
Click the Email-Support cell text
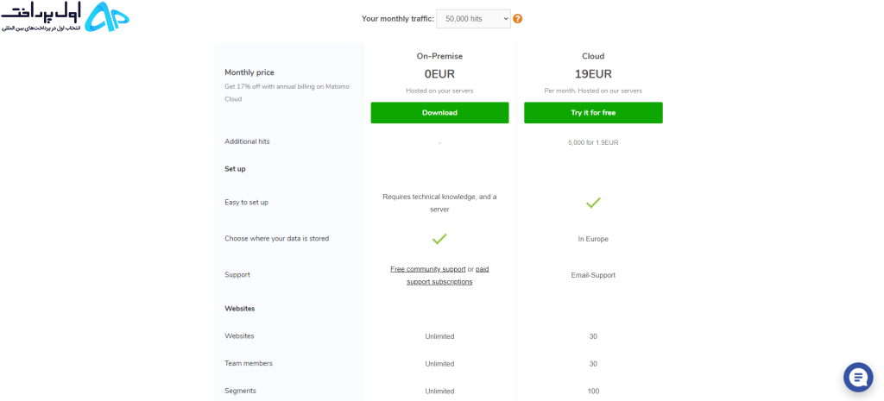click(593, 275)
